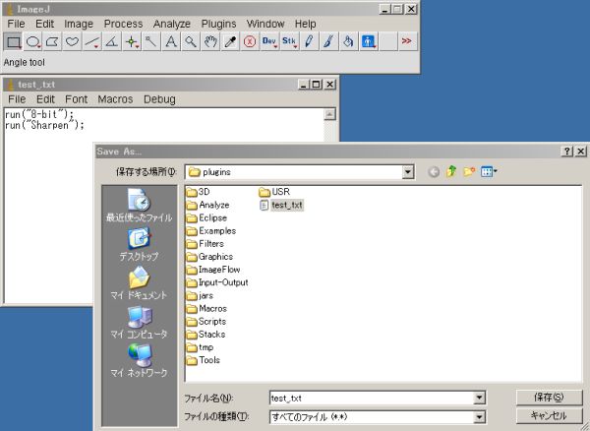Click the Cancel (キャンセル) button
Image resolution: width=590 pixels, height=431 pixels.
pyautogui.click(x=549, y=416)
